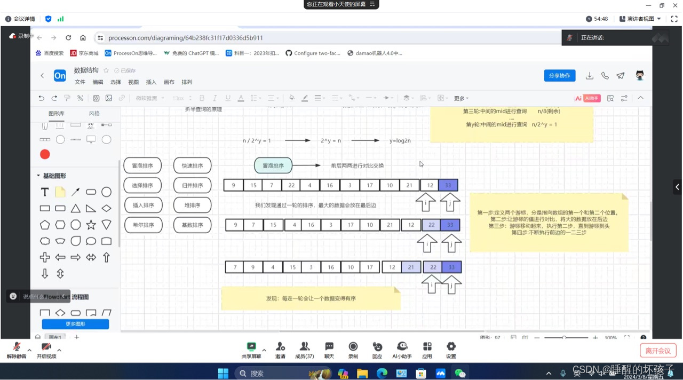This screenshot has height=380, width=683.
Task: Click the download icon
Action: pyautogui.click(x=590, y=76)
